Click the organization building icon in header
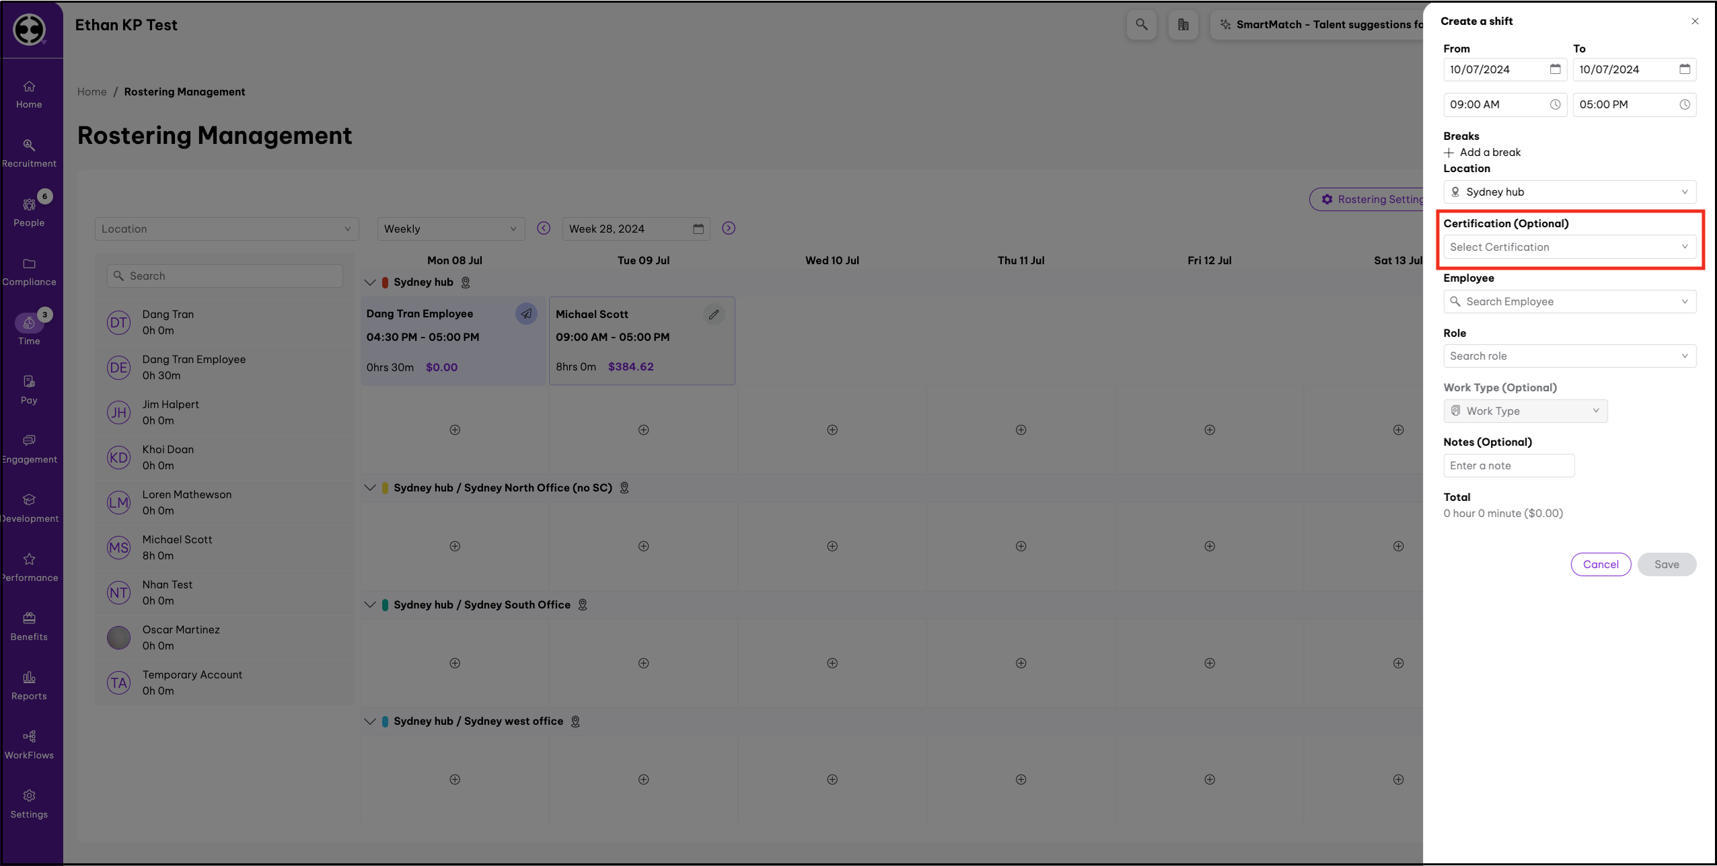This screenshot has width=1717, height=866. pyautogui.click(x=1183, y=25)
